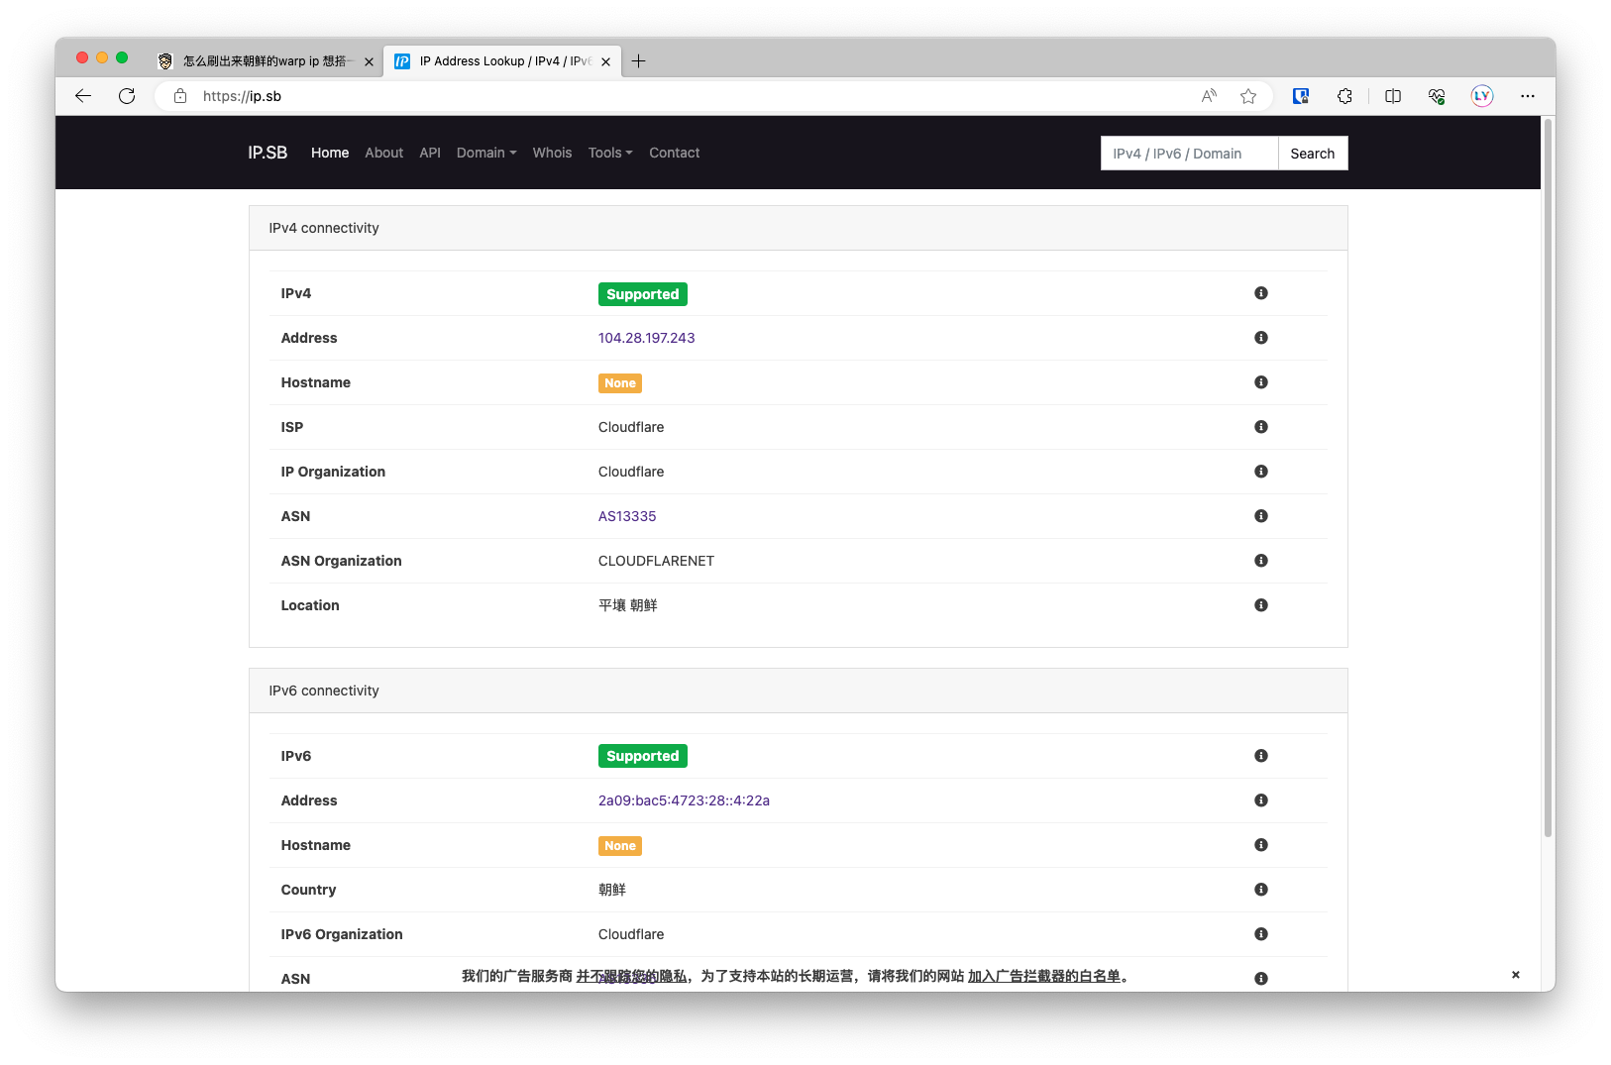Screen dimensions: 1611x1065
Task: Open the Bitwarden shield extension icon
Action: click(x=1301, y=96)
